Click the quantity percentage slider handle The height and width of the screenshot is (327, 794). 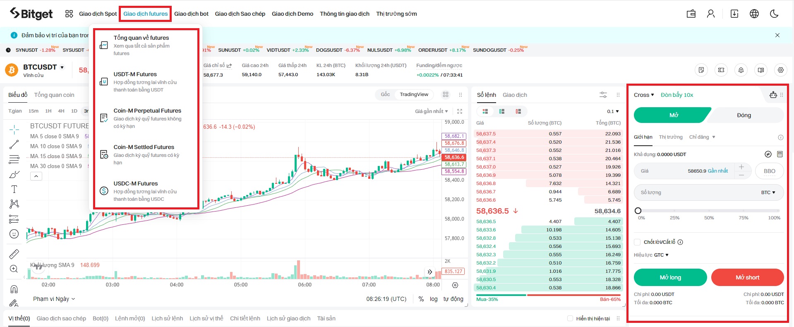(x=638, y=211)
